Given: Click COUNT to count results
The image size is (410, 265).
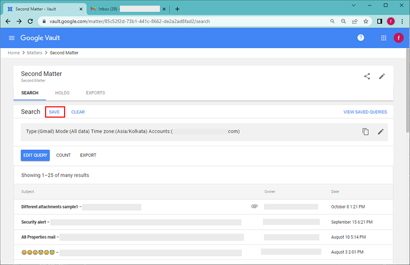Looking at the screenshot, I should click(x=63, y=155).
